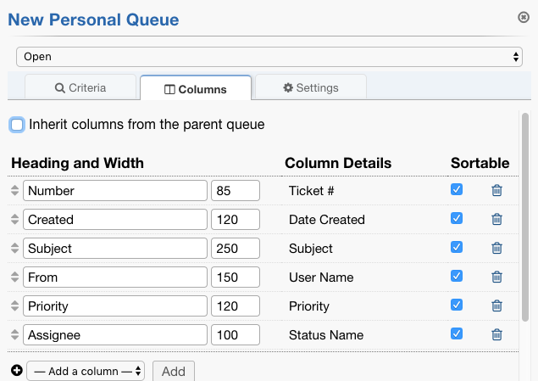Close the New Personal Queue dialog
The height and width of the screenshot is (381, 538).
[x=524, y=17]
